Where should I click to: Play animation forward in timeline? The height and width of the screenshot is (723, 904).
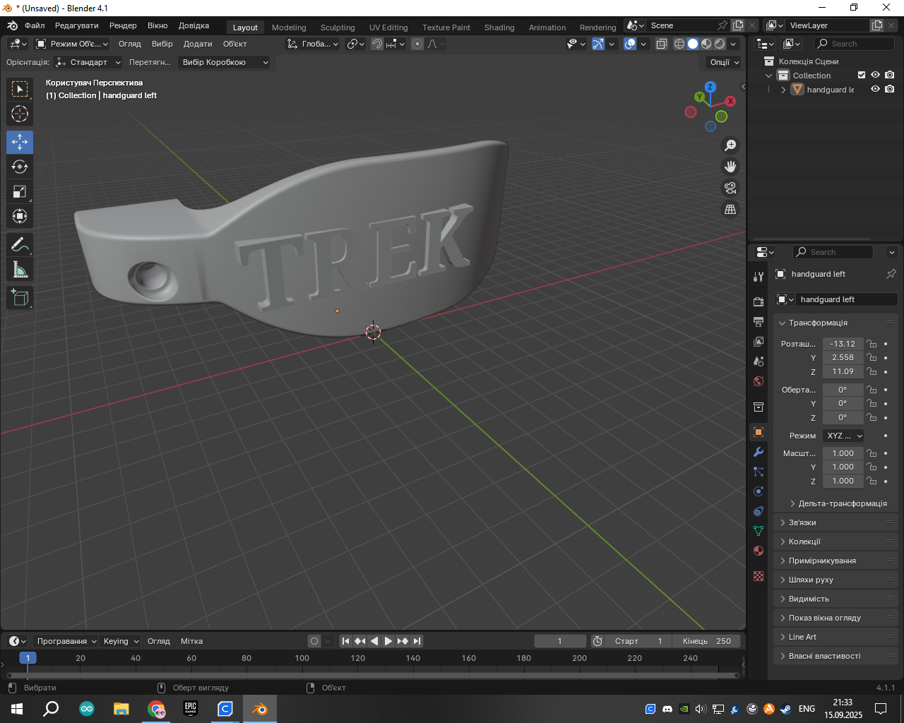pos(388,641)
